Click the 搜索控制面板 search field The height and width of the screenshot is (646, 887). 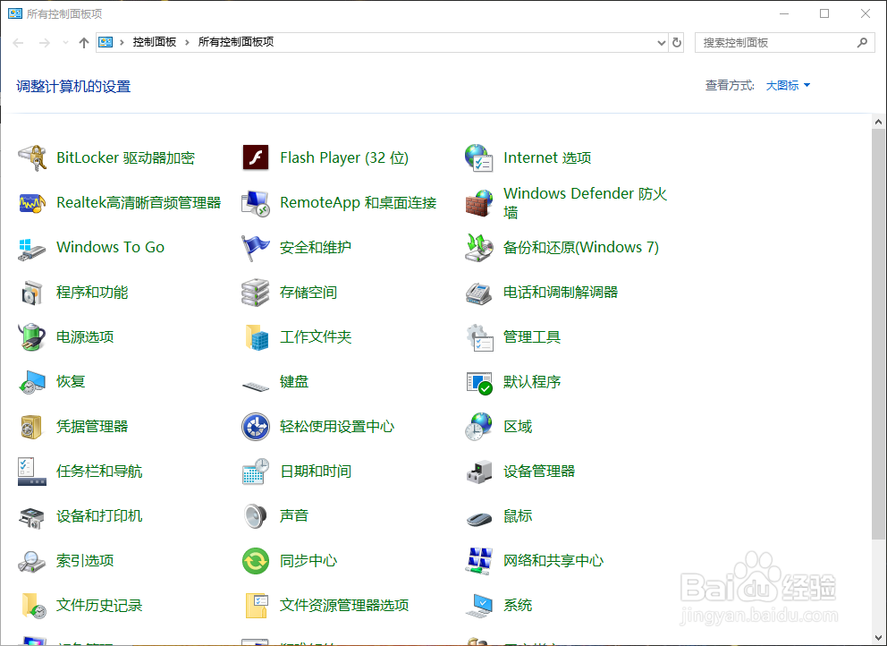pyautogui.click(x=785, y=42)
